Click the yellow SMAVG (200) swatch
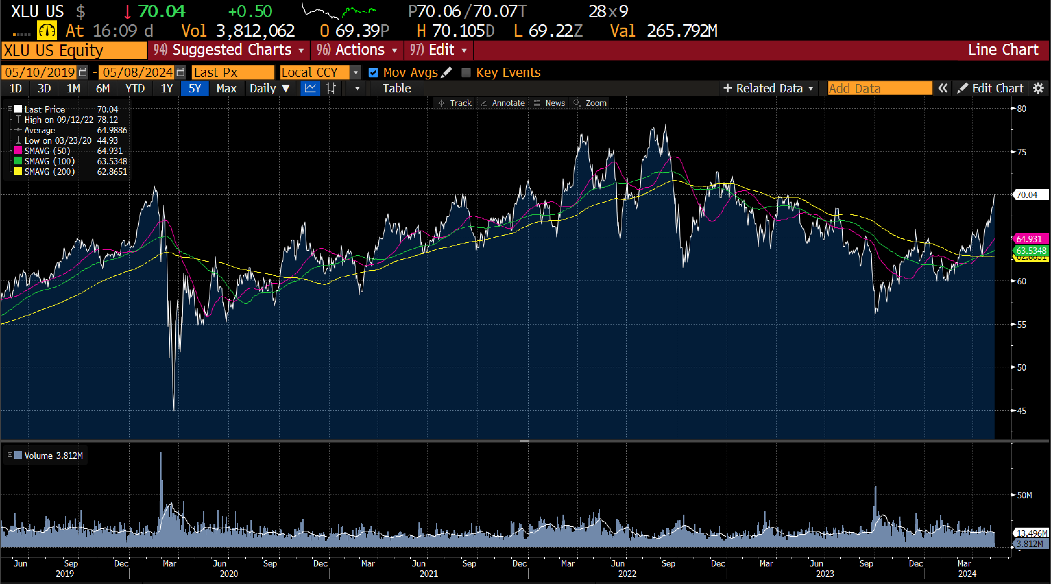Viewport: 1051px width, 584px height. coord(18,171)
